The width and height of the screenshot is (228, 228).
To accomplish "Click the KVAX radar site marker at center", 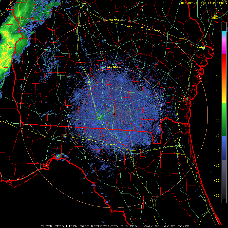I will pyautogui.click(x=114, y=114).
